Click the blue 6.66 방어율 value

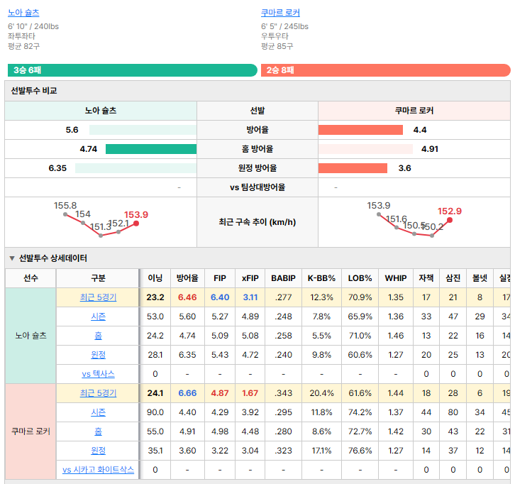pos(187,393)
